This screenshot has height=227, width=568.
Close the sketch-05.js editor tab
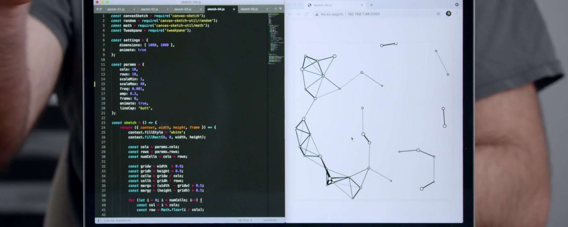[267, 9]
